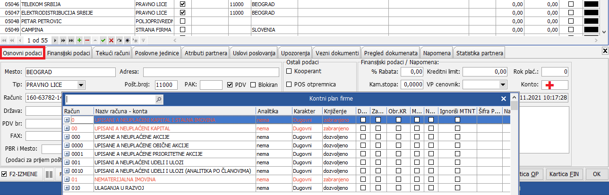Click the green checkmark post-changes icon

(103, 41)
